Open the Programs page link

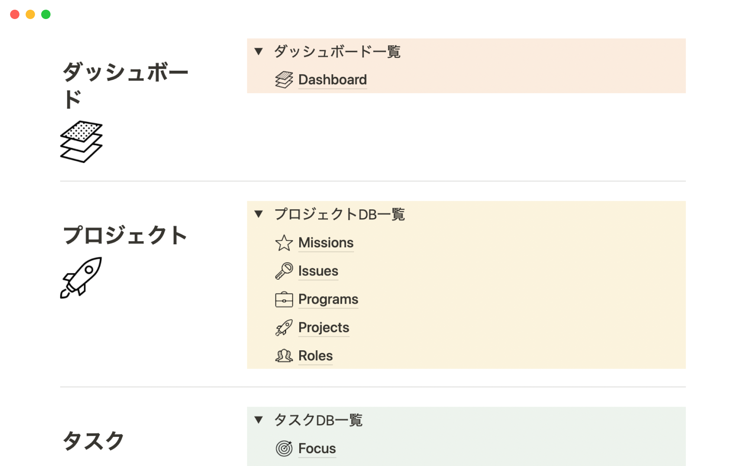[x=328, y=299]
